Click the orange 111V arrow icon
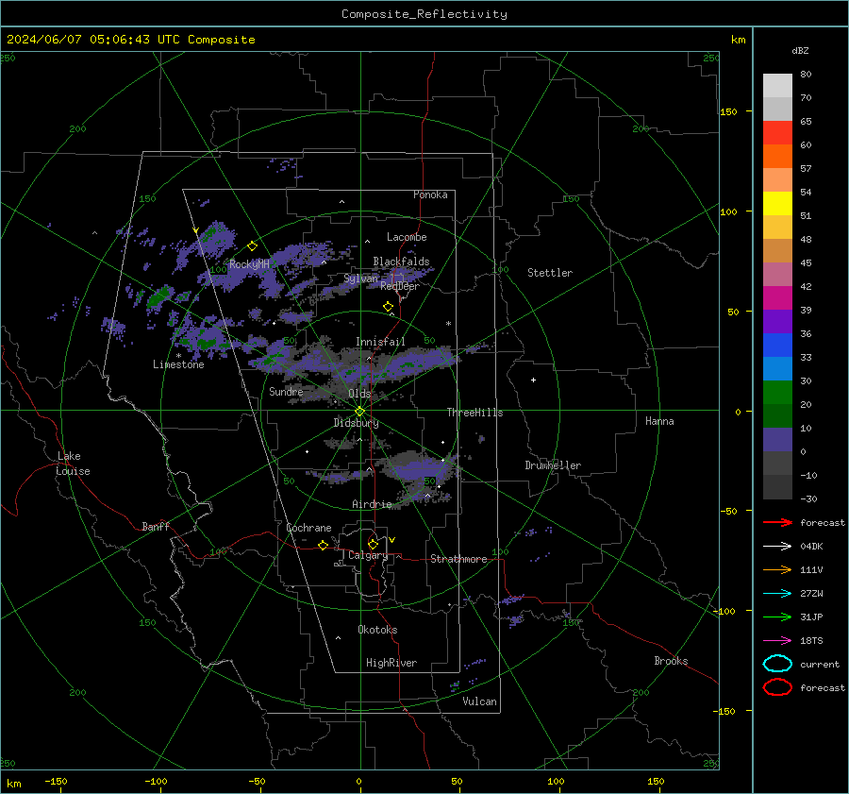 pyautogui.click(x=777, y=569)
